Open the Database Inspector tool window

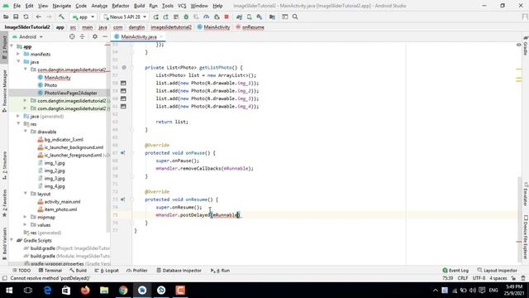179,271
